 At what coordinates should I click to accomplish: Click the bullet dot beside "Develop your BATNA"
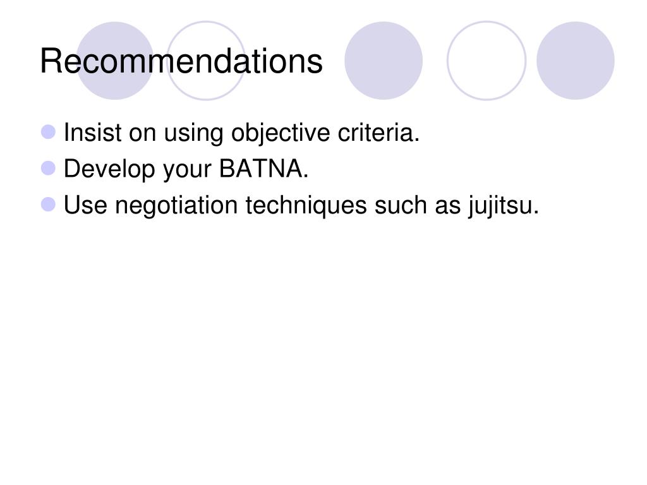[48, 168]
